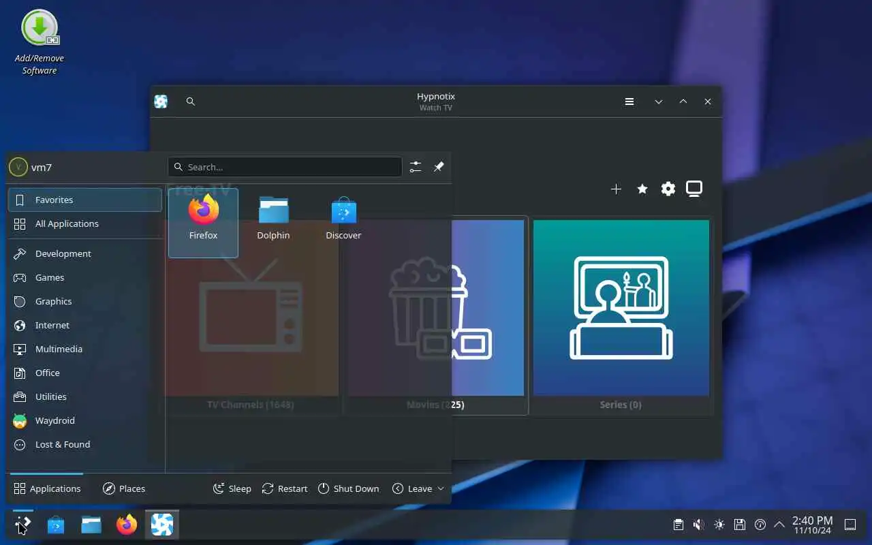This screenshot has width=872, height=545.
Task: Open the Games category
Action: 84,277
